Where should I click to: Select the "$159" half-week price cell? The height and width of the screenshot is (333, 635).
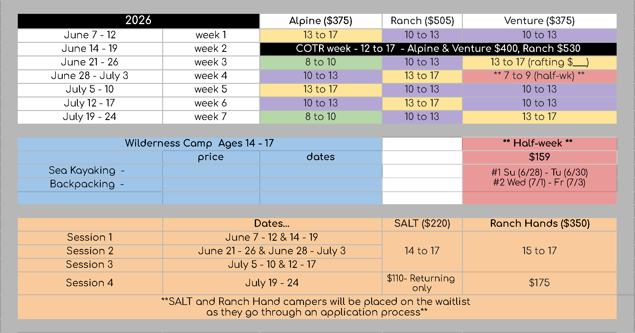coord(539,157)
